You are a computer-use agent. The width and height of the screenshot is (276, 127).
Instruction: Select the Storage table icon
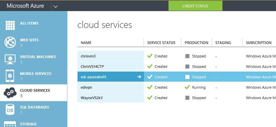tap(10, 124)
